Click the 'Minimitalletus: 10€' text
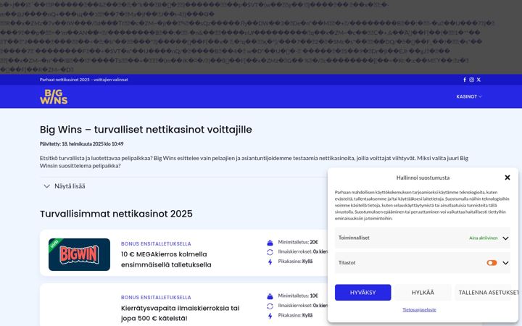This screenshot has height=326, width=522. (x=298, y=296)
